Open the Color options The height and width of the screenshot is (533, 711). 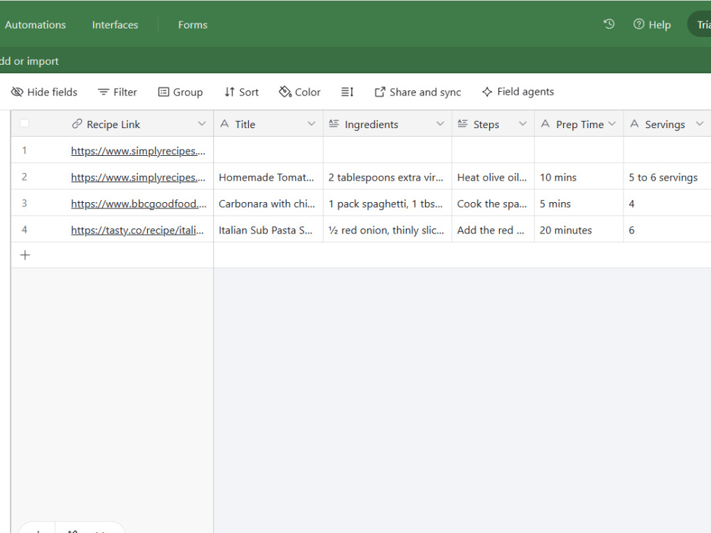pyautogui.click(x=300, y=93)
